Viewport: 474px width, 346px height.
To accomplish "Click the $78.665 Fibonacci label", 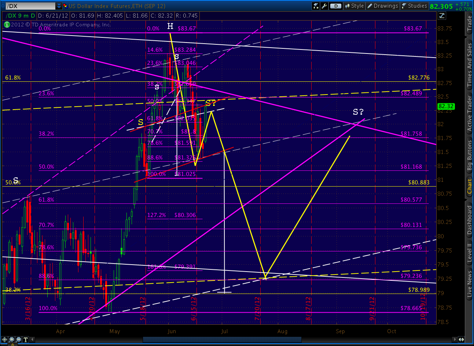I will (411, 308).
